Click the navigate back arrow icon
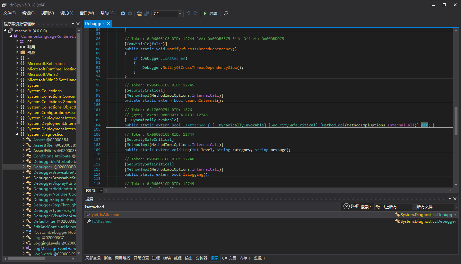This screenshot has height=264, width=461. coord(123,13)
